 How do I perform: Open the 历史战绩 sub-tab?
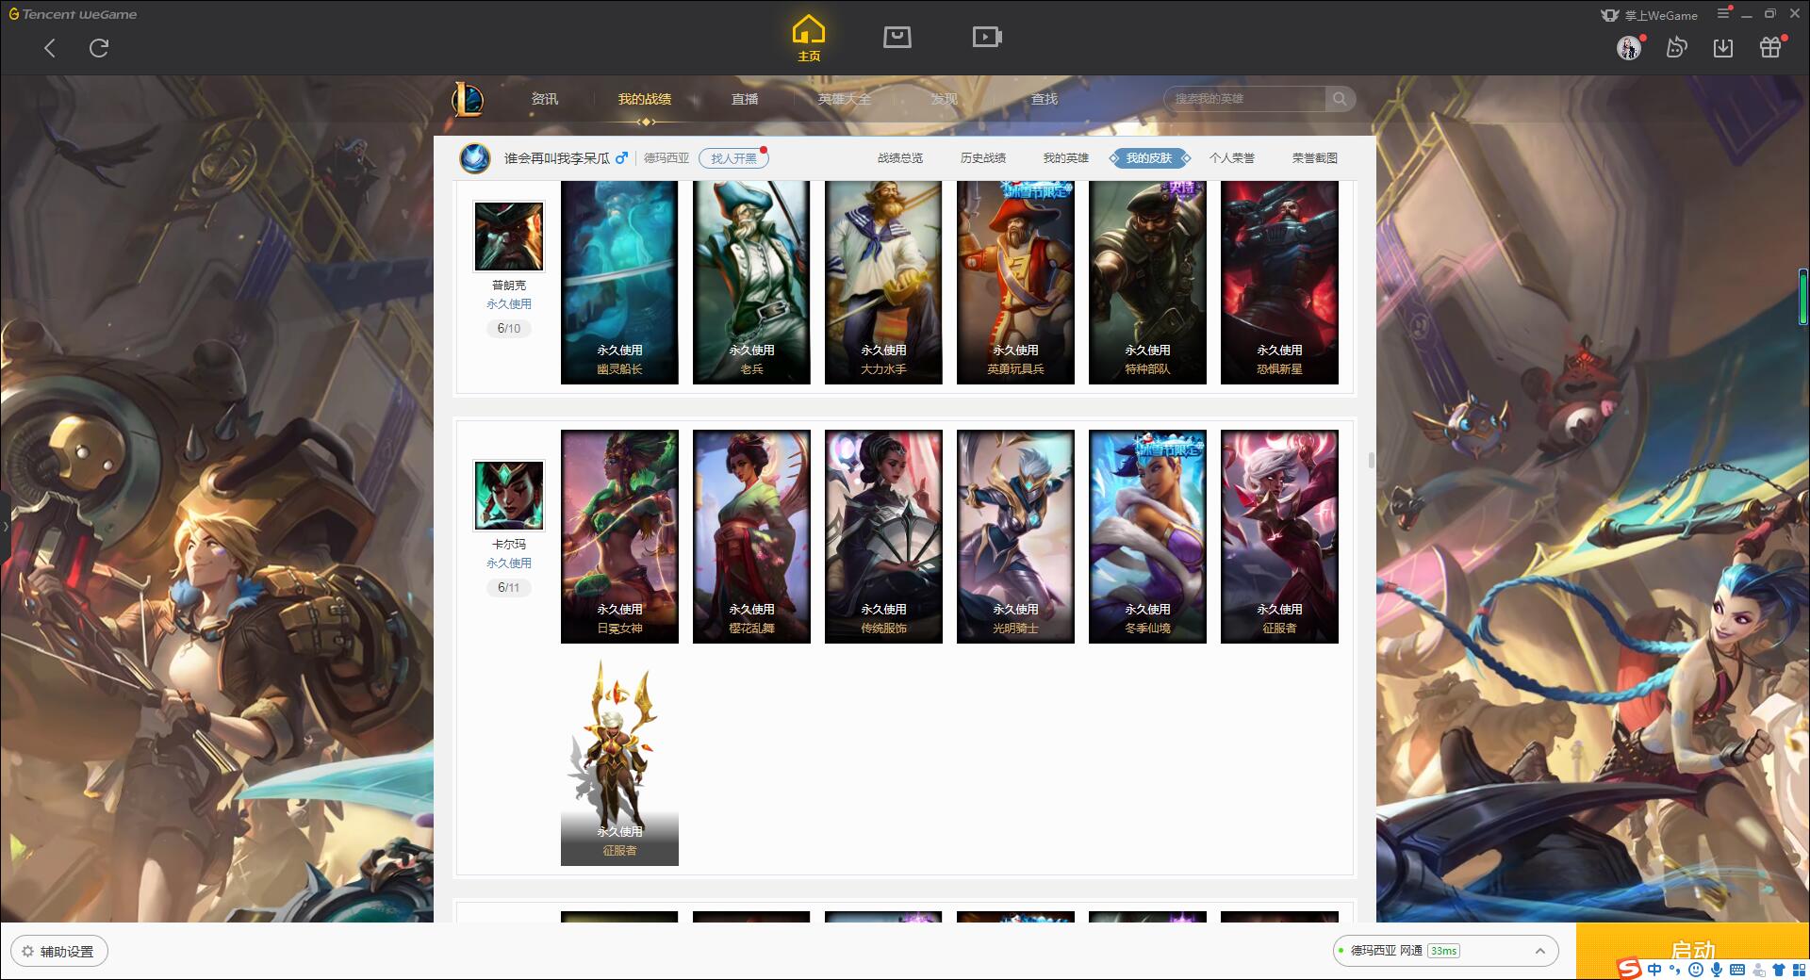pyautogui.click(x=983, y=158)
